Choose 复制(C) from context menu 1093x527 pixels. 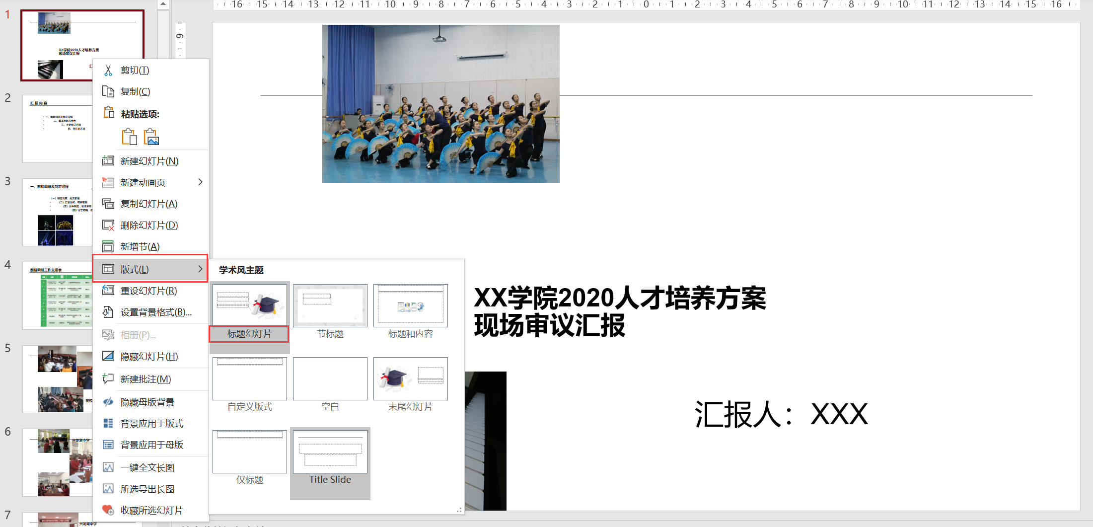[151, 91]
